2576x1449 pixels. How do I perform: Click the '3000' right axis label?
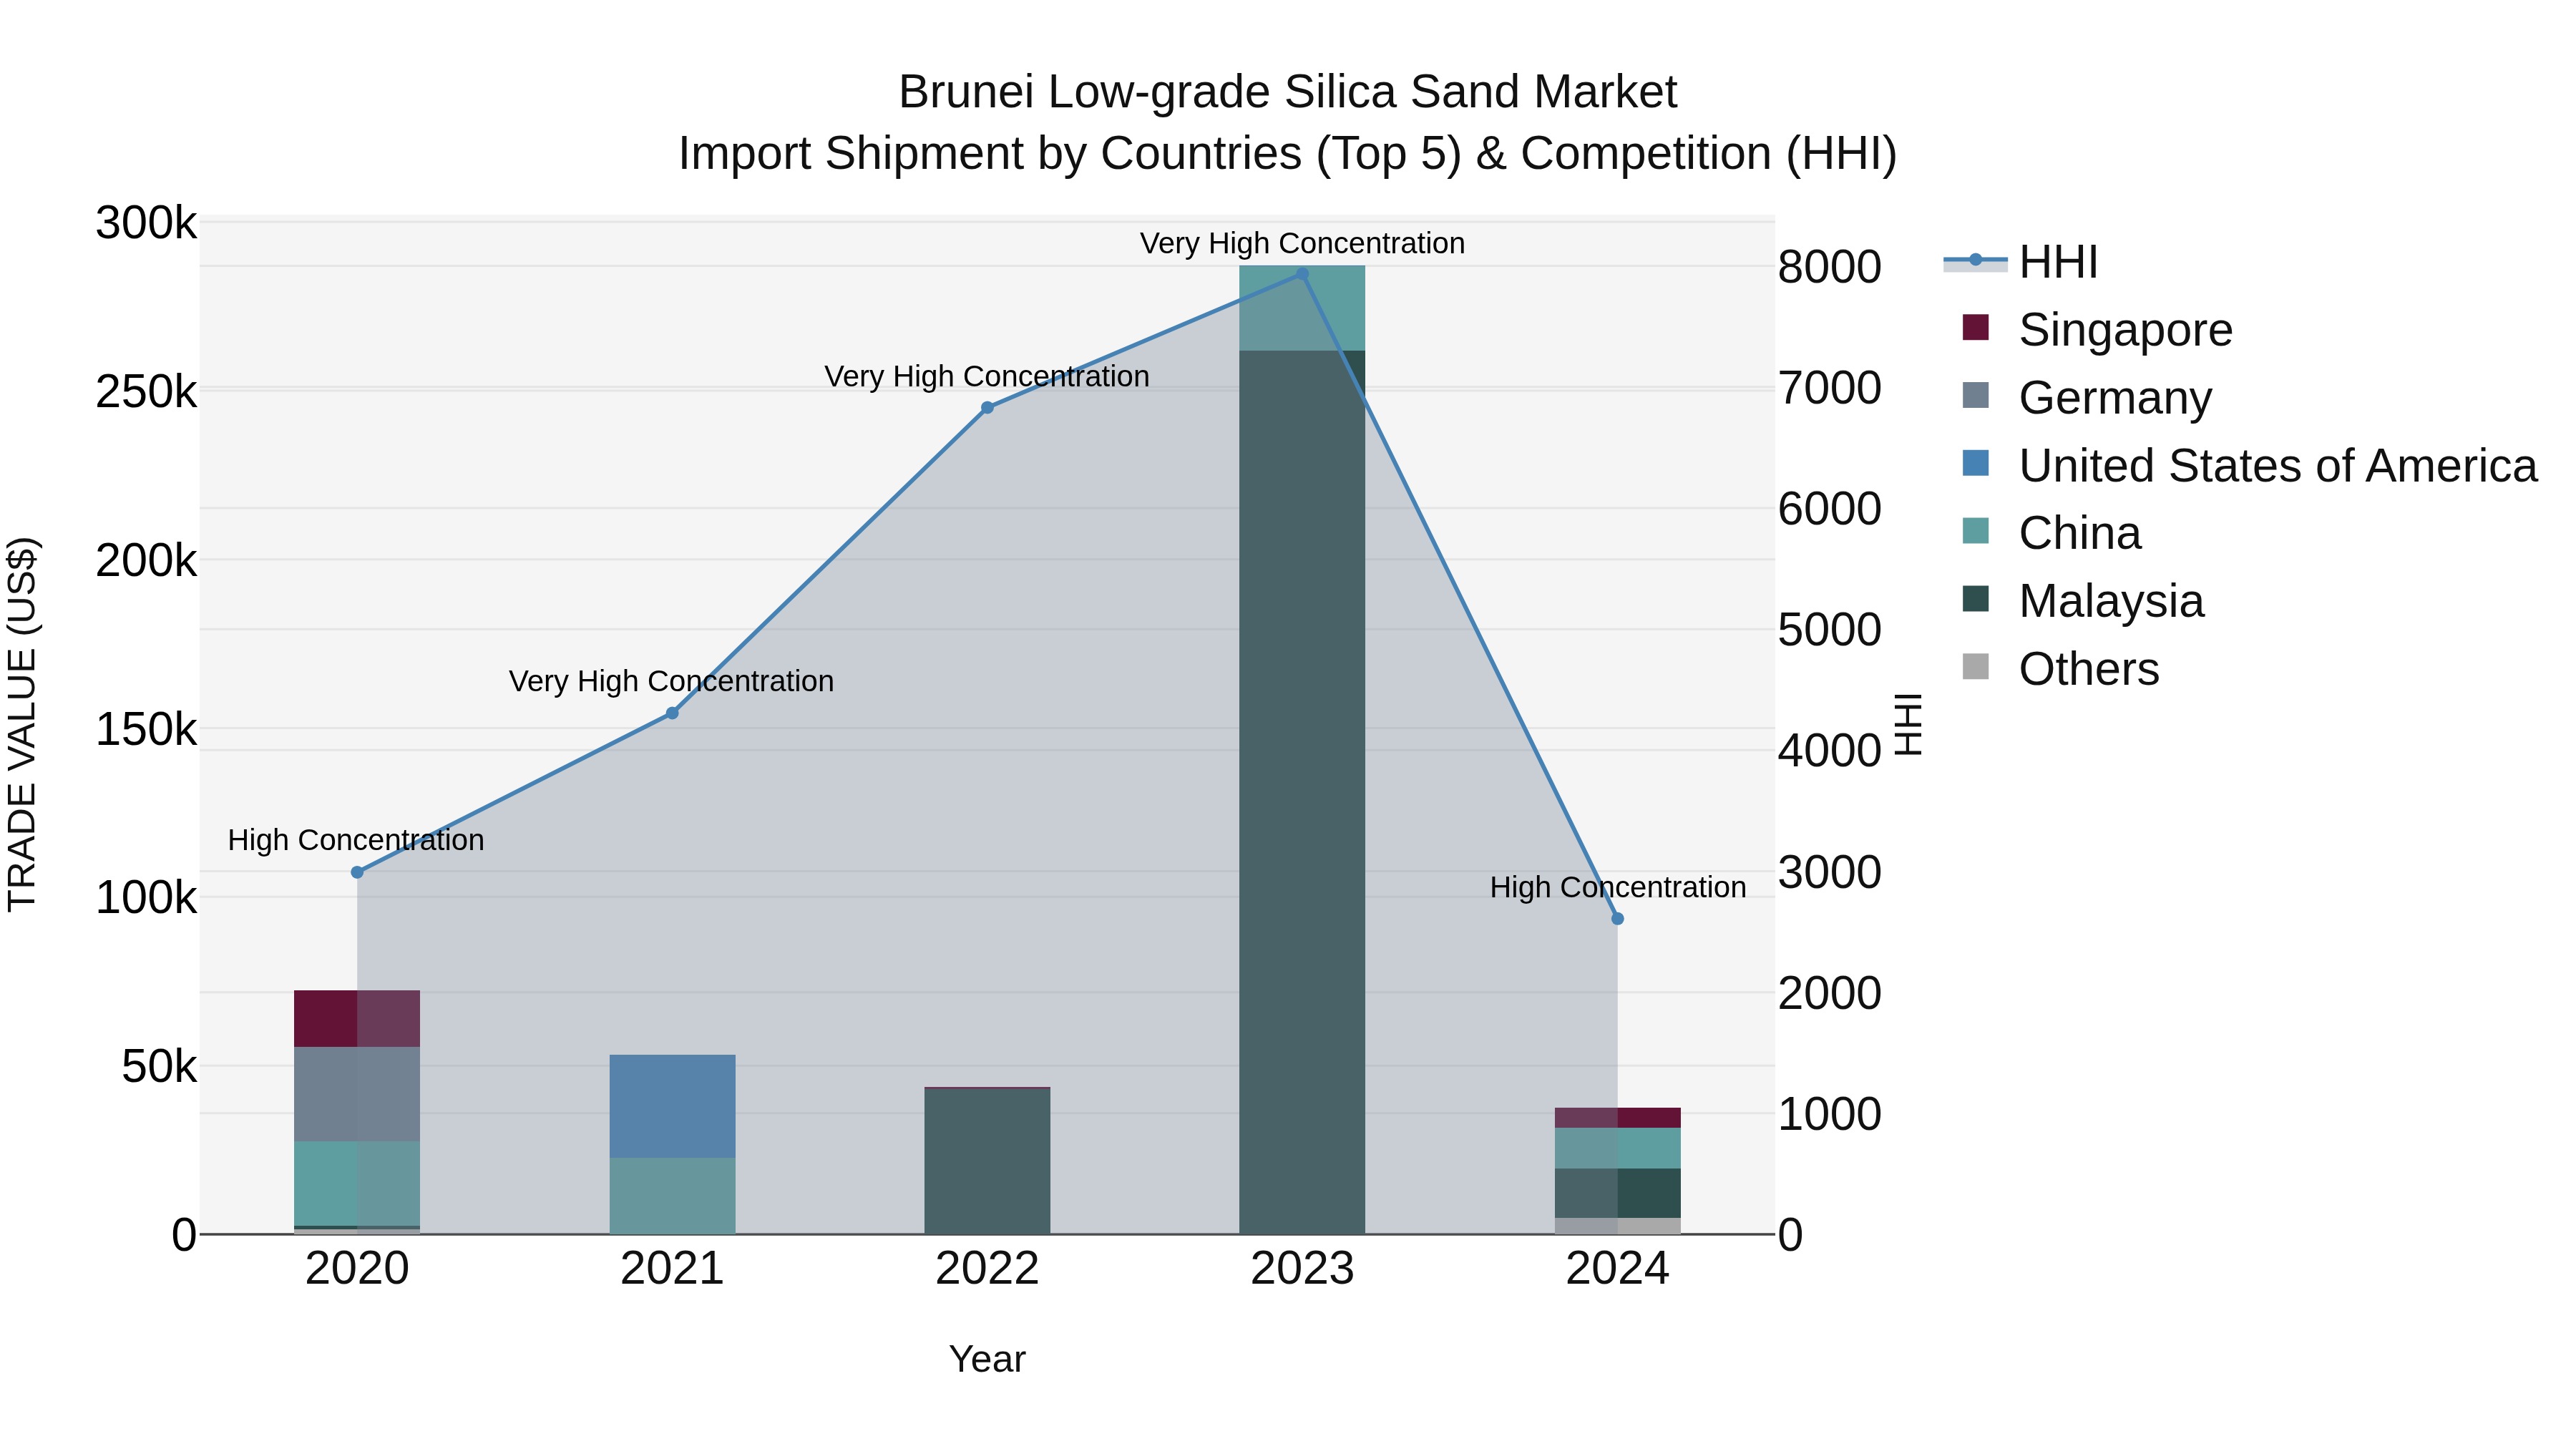tap(1830, 872)
